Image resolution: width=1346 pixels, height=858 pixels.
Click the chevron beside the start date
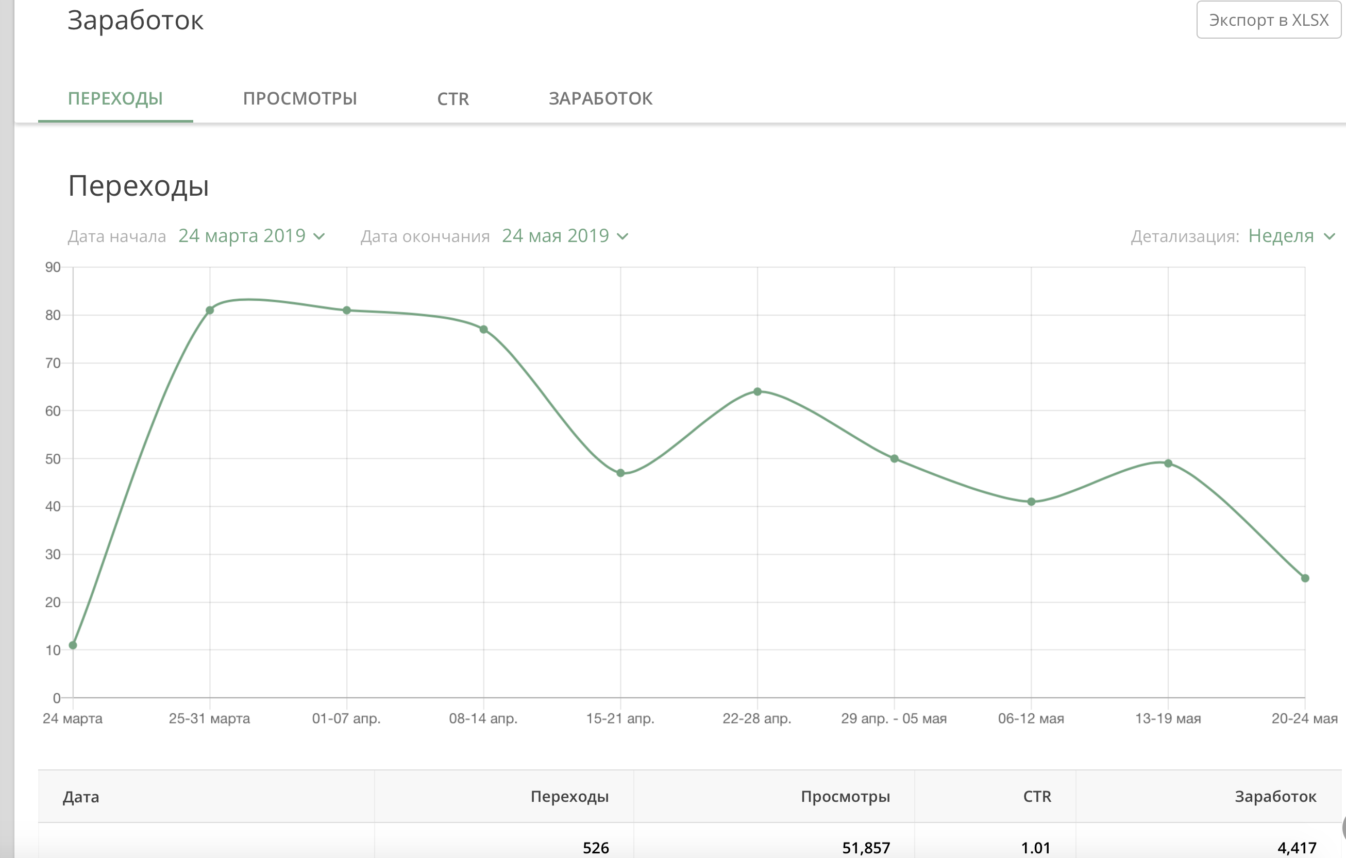click(319, 237)
